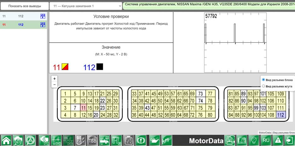Screen dimensions: 295x146
Task: Select 'Вид разъема жгута' radio button
Action: point(263,86)
